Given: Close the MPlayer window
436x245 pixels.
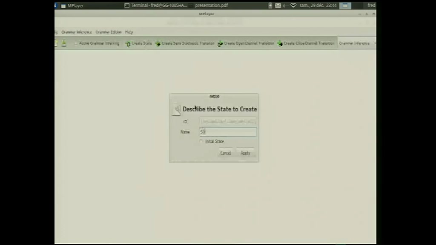Looking at the screenshot, I should pos(374,14).
